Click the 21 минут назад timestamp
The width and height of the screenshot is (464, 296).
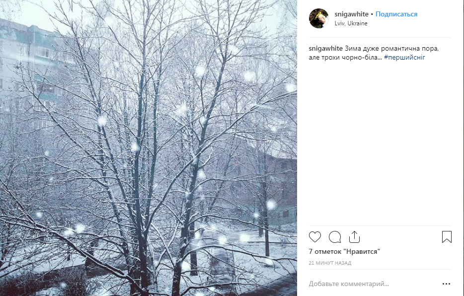[330, 263]
